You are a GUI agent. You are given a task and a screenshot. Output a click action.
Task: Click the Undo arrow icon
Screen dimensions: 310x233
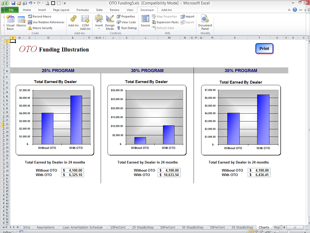tap(30, 3)
